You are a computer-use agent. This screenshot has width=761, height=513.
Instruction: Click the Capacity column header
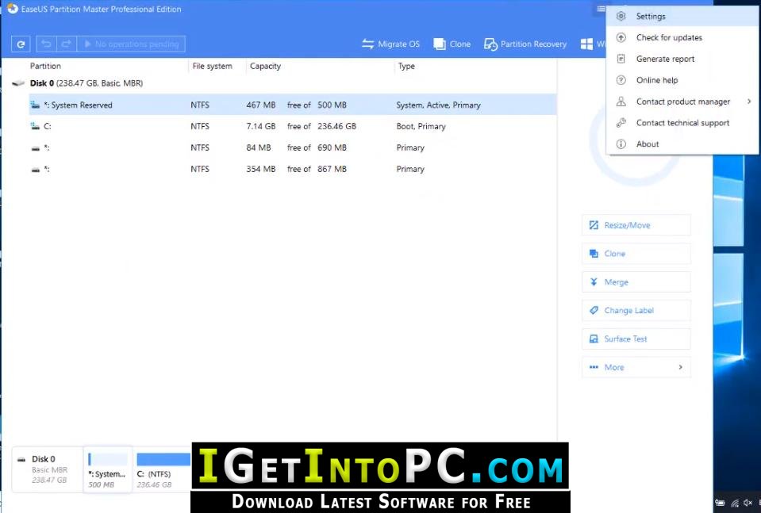coord(266,67)
